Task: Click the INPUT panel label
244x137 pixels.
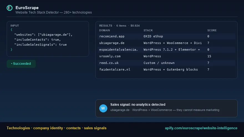Action: point(15,26)
